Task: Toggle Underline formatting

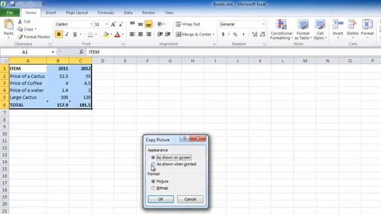Action: (75, 34)
